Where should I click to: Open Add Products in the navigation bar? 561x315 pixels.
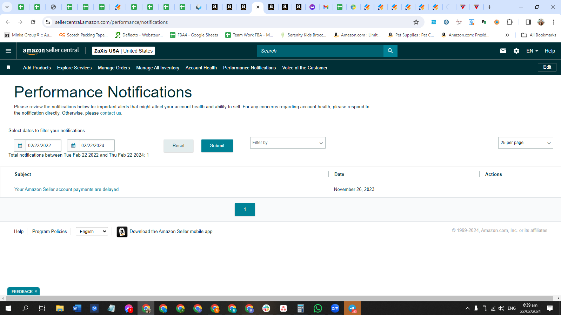click(37, 68)
